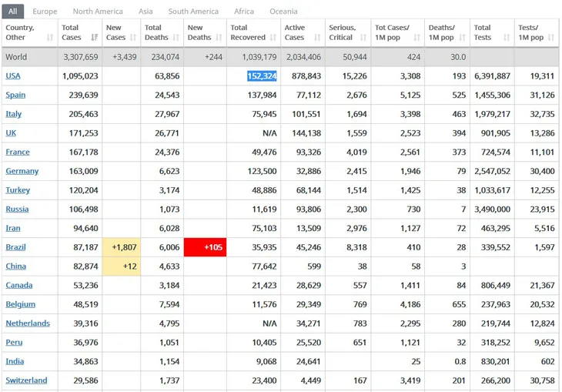This screenshot has height=392, width=562.
Task: Click China total recovered 77,642
Action: tap(264, 266)
